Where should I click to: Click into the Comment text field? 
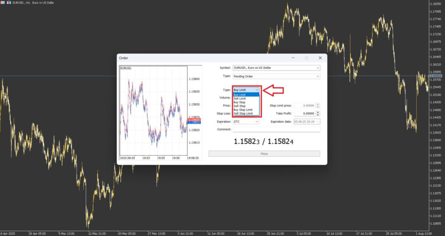[x=276, y=129]
